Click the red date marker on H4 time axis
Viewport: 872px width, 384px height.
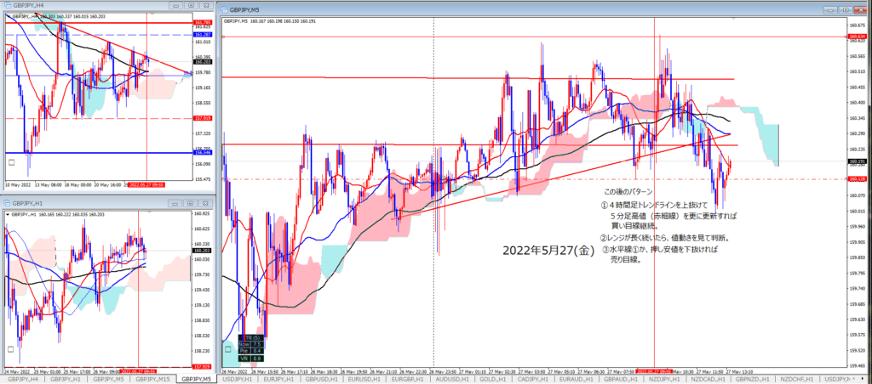149,184
